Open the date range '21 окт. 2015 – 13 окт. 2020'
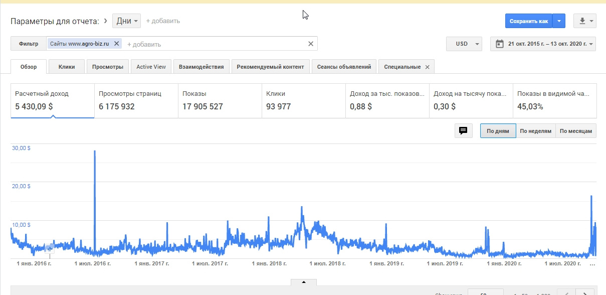This screenshot has height=295, width=606. click(x=543, y=44)
